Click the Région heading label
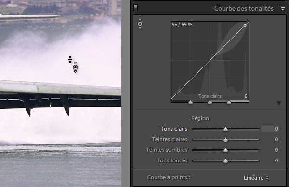Screen dimensions: 289x187 (x=200, y=118)
